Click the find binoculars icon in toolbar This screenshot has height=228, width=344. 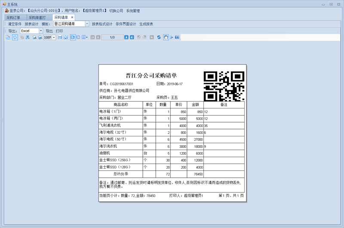click(x=28, y=37)
